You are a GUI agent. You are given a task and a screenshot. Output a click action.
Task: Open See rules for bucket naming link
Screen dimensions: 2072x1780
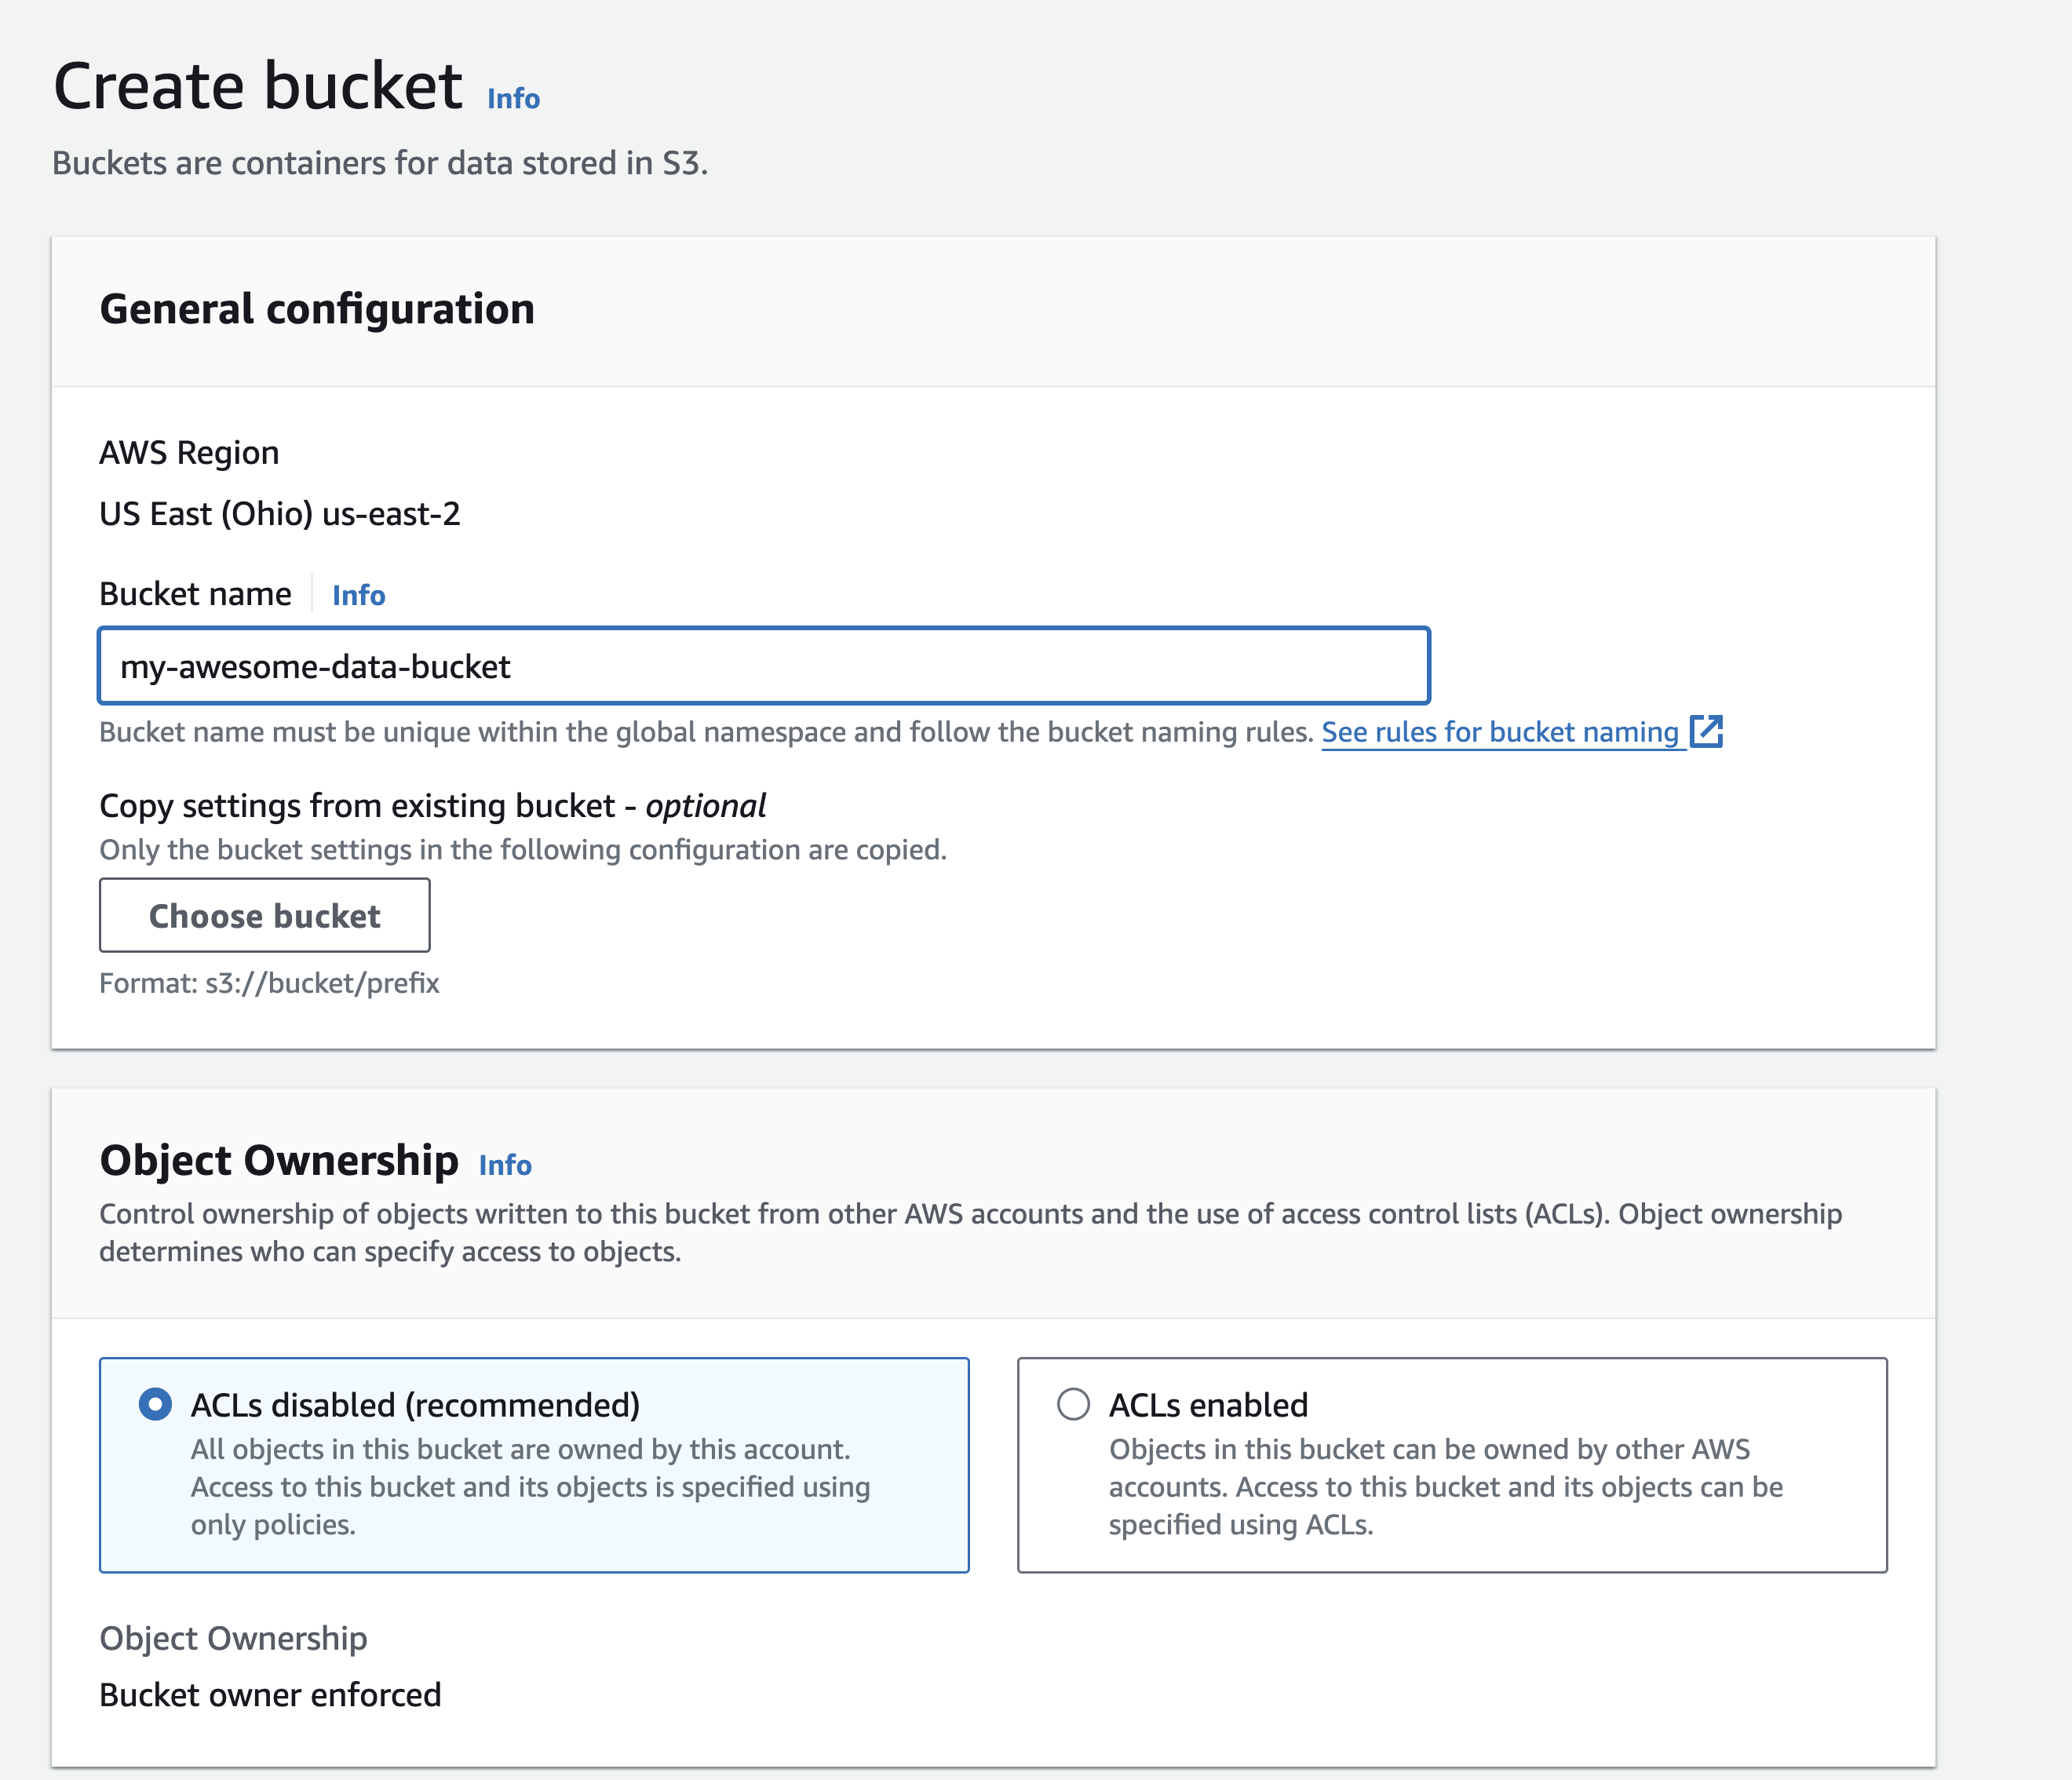click(1500, 732)
